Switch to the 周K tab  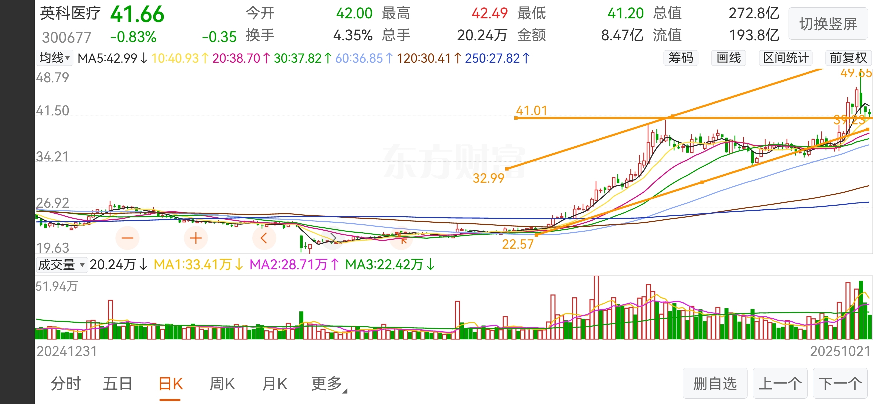tap(222, 384)
